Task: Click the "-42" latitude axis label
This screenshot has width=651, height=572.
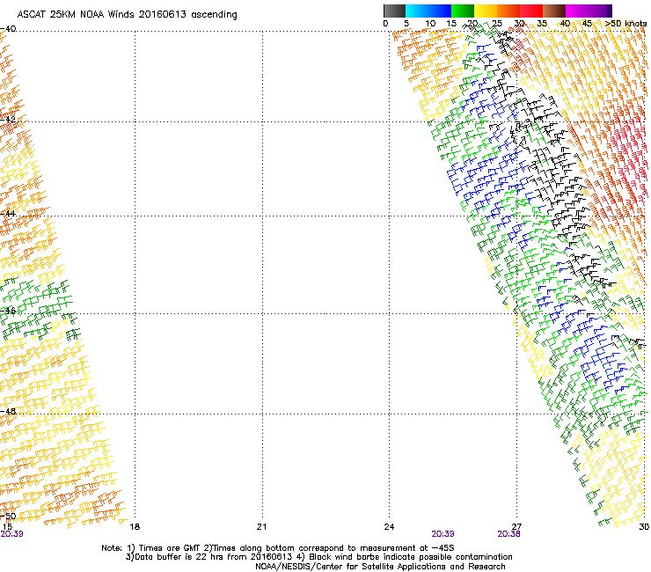Action: click(x=8, y=120)
